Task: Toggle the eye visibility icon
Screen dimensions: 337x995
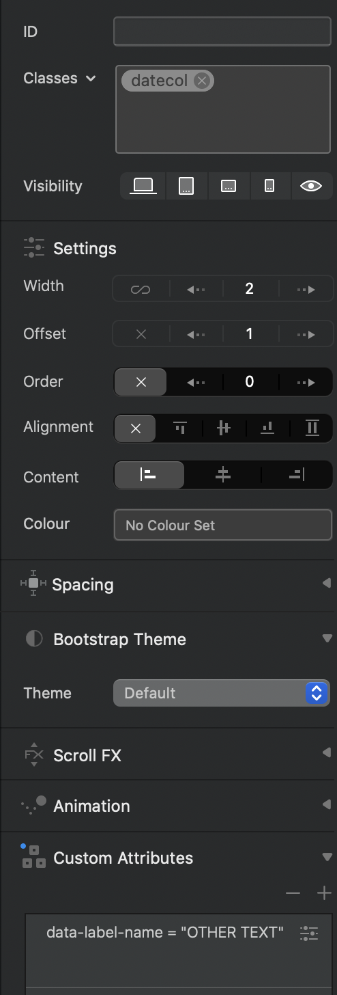Action: 311,186
